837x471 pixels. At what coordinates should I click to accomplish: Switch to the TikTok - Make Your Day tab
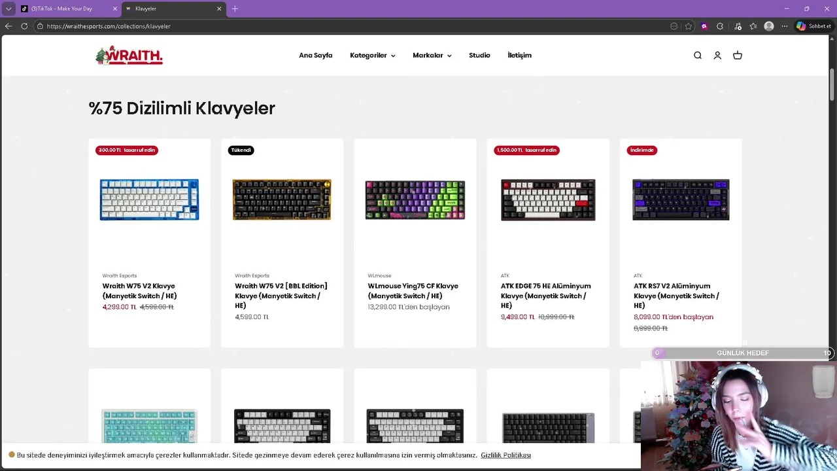[69, 9]
